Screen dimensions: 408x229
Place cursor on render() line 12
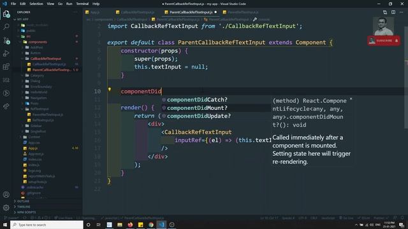(138, 108)
